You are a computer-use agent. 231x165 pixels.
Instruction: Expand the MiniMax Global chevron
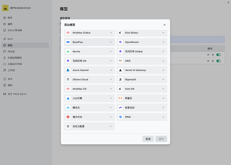tap(111, 33)
